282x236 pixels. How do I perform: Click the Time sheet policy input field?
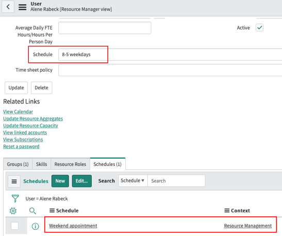click(170, 70)
